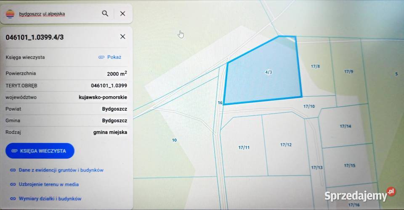Select parcel 10 on the map
Viewport: 404px width, 210px height.
pyautogui.click(x=174, y=140)
